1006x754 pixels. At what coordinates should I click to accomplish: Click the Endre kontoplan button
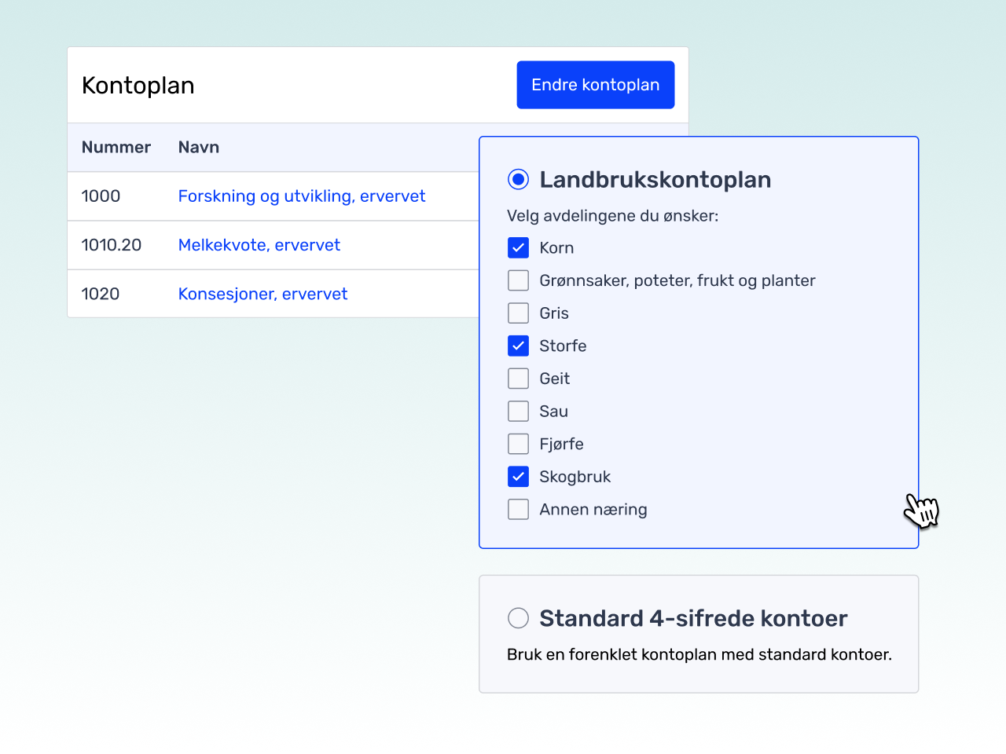click(595, 85)
